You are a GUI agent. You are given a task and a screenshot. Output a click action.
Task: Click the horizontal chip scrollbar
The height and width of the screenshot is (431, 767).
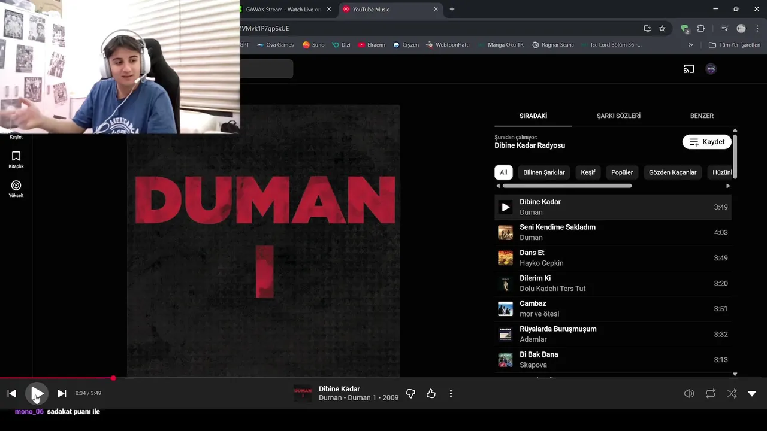(x=567, y=186)
